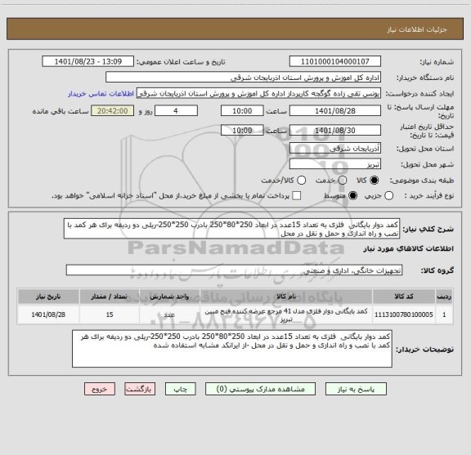
Task: Click the شرح کلی نیاز description box
Action: pos(232,229)
